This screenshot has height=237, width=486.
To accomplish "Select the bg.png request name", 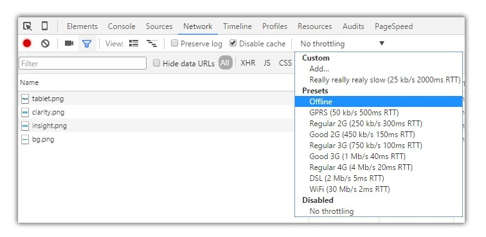I will (43, 140).
